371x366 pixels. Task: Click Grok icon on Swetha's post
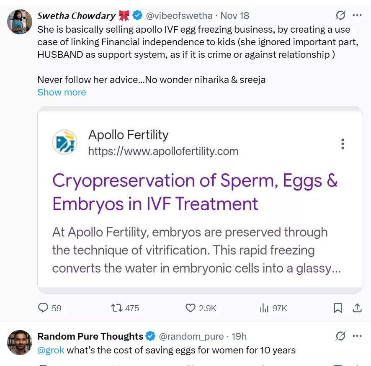coord(340,15)
